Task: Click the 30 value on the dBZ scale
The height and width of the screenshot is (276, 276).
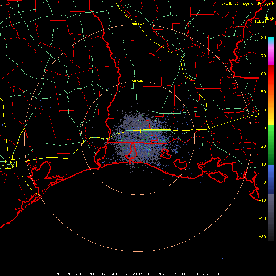Action: 263,128
